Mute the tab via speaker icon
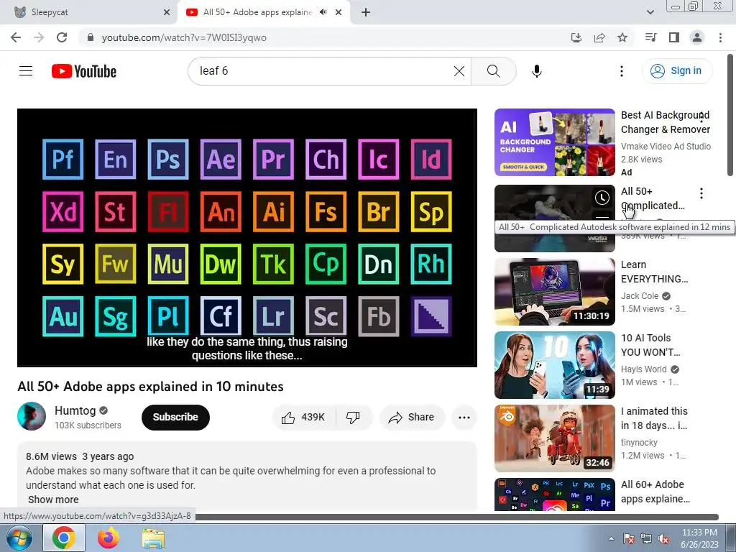Screen dimensions: 736x552 coord(323,12)
